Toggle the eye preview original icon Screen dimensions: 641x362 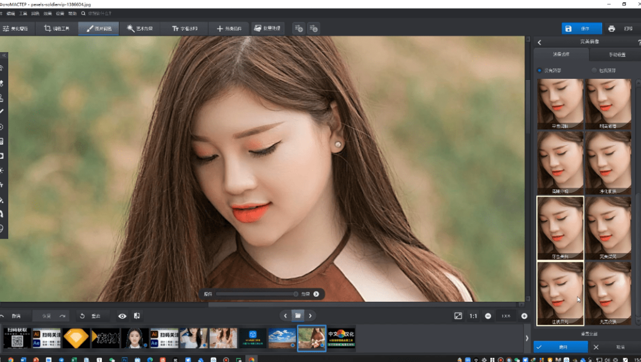(122, 316)
